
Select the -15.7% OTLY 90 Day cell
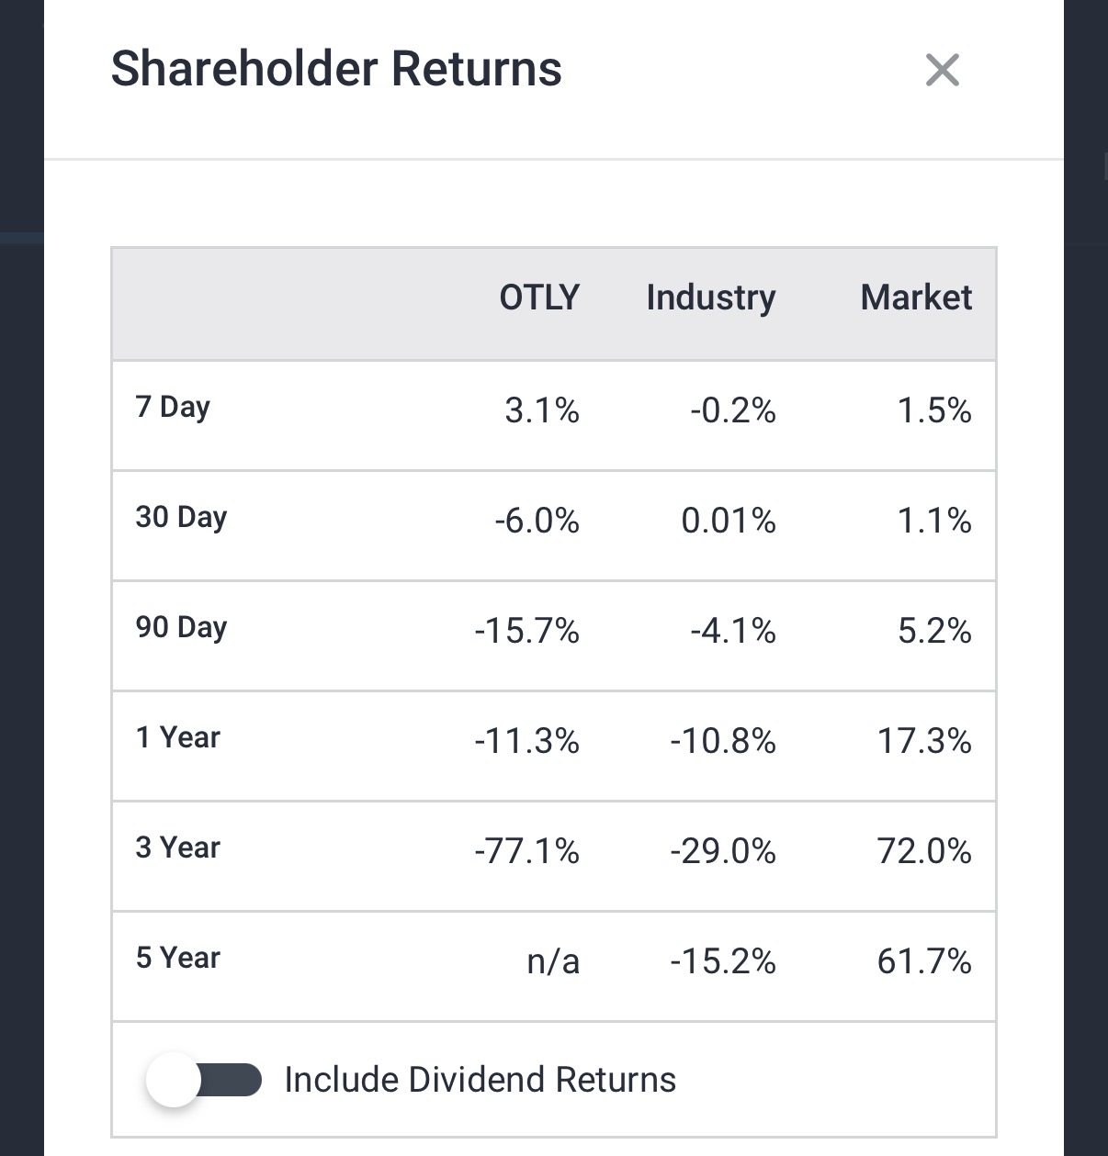[x=526, y=631]
